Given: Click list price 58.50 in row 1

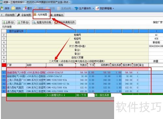Looking at the screenshot, I should 82,73.
